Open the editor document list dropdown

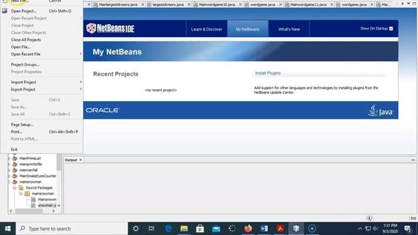(408, 4)
